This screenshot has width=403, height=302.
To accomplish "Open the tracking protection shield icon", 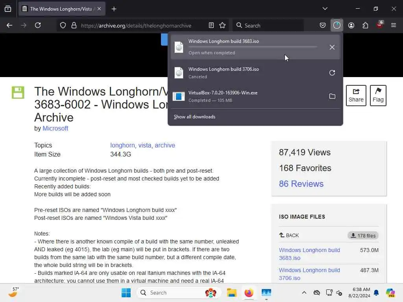I will point(63,25).
